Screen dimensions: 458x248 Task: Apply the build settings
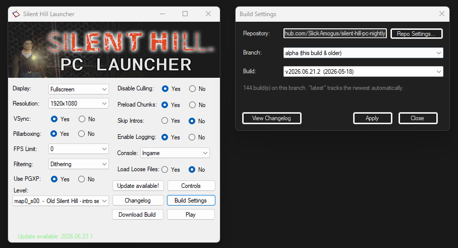coord(372,118)
